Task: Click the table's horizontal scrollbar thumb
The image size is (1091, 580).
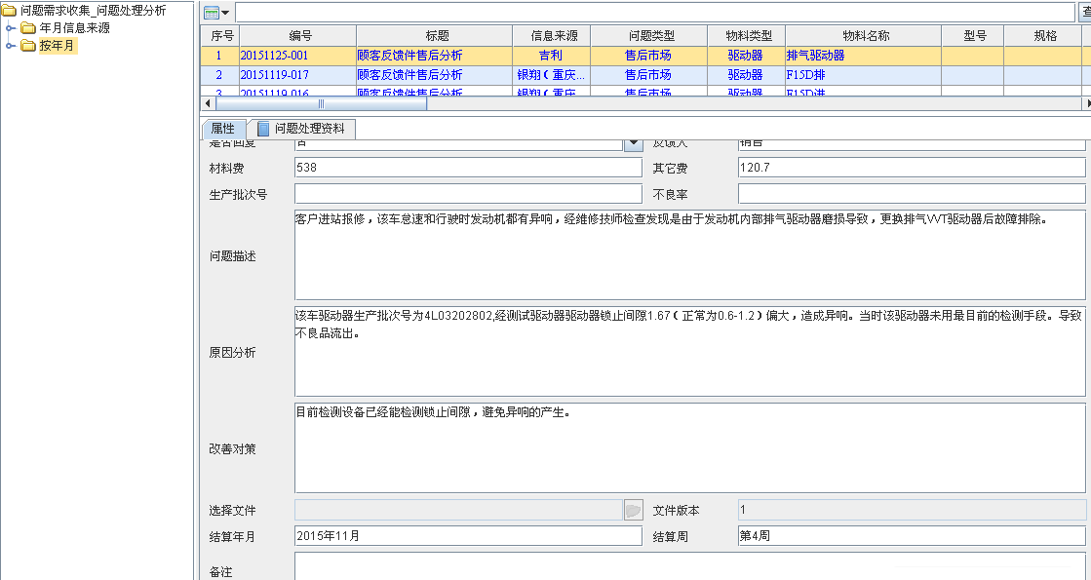Action: pyautogui.click(x=321, y=102)
